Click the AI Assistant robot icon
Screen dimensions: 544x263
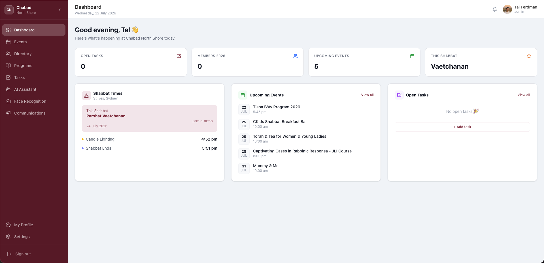click(8, 89)
